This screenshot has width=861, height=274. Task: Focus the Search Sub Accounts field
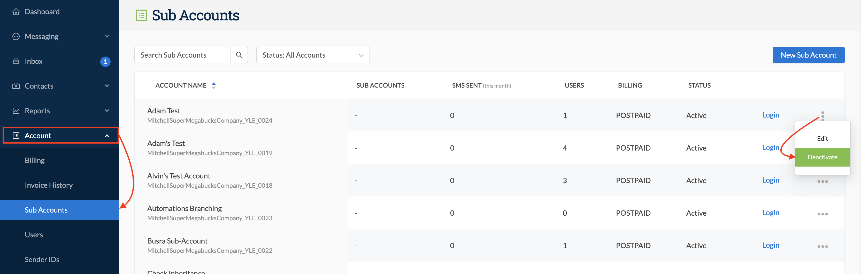coord(182,55)
